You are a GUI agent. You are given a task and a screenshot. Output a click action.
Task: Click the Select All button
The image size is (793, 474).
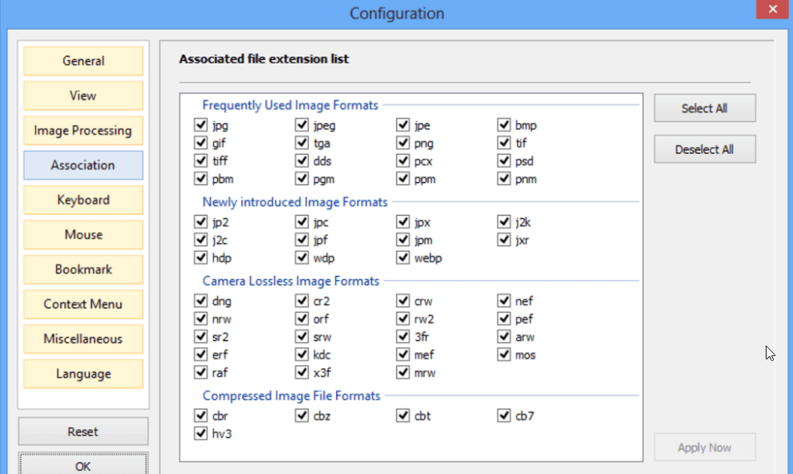pyautogui.click(x=704, y=108)
